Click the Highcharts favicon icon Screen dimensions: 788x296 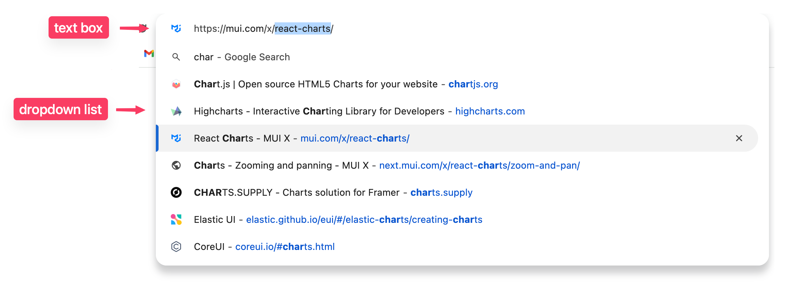tap(176, 111)
